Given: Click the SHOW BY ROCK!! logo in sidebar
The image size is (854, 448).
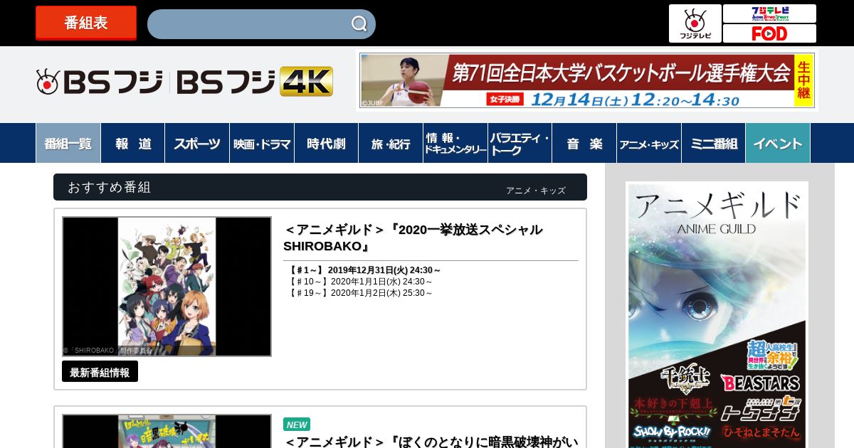Looking at the screenshot, I should tap(673, 432).
